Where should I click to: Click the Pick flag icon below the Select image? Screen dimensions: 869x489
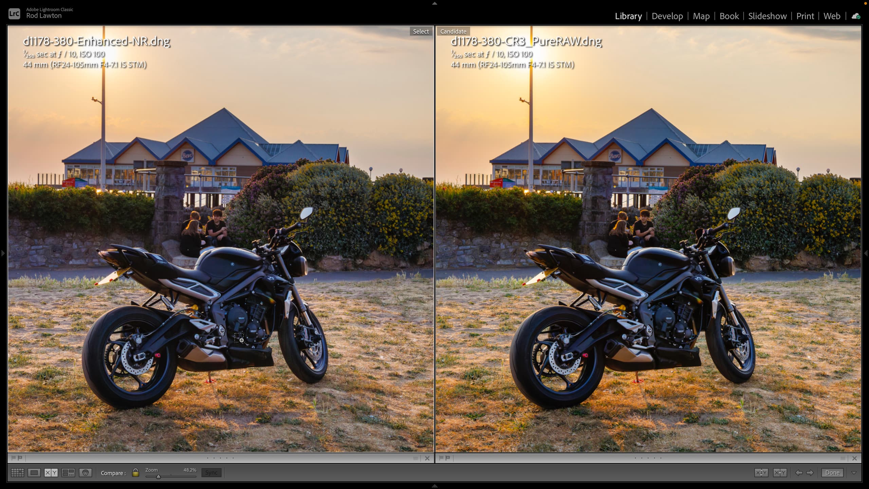13,458
